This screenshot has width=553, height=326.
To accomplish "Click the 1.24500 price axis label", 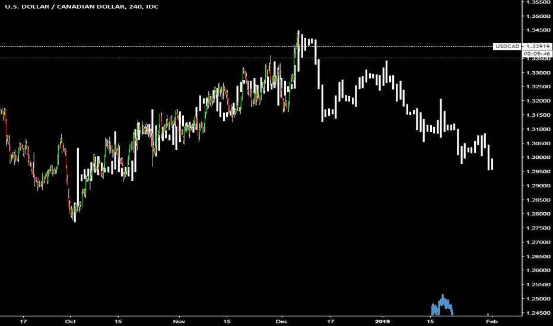I will (x=538, y=312).
